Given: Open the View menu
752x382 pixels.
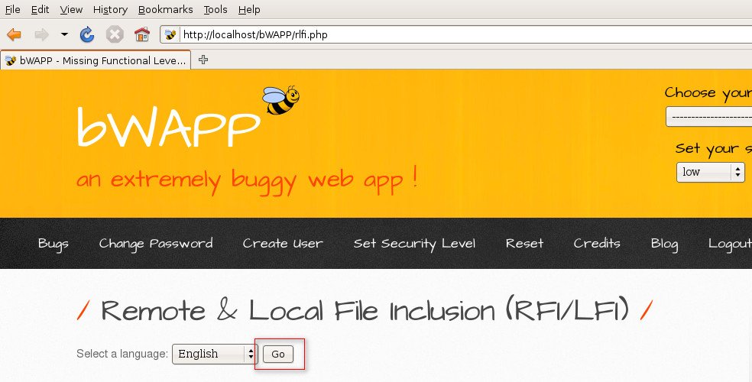Looking at the screenshot, I should tap(72, 10).
